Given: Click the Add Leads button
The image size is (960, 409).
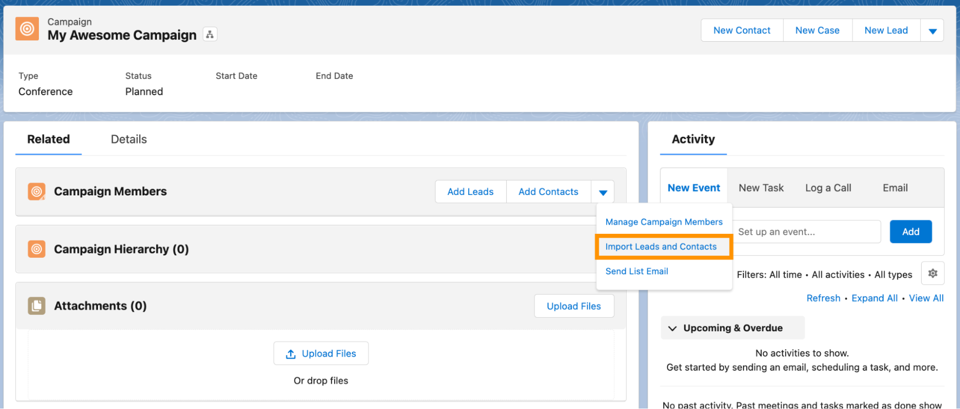Looking at the screenshot, I should coord(470,192).
